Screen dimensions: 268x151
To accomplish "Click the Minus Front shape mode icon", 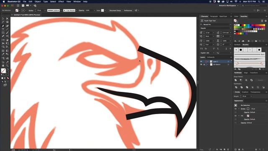I will point(241,80).
